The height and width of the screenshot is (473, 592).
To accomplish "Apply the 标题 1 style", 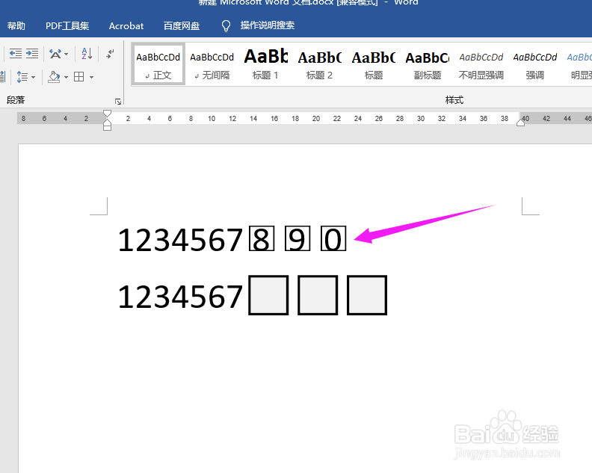I will click(x=265, y=64).
